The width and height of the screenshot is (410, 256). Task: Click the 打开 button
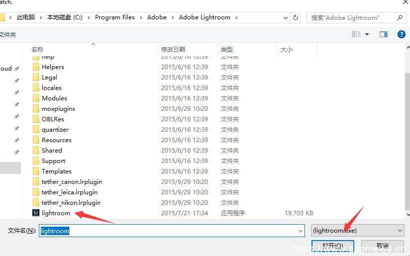[332, 247]
